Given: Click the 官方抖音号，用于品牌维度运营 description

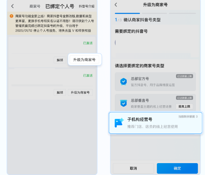Looking at the screenshot, I should [153, 85].
